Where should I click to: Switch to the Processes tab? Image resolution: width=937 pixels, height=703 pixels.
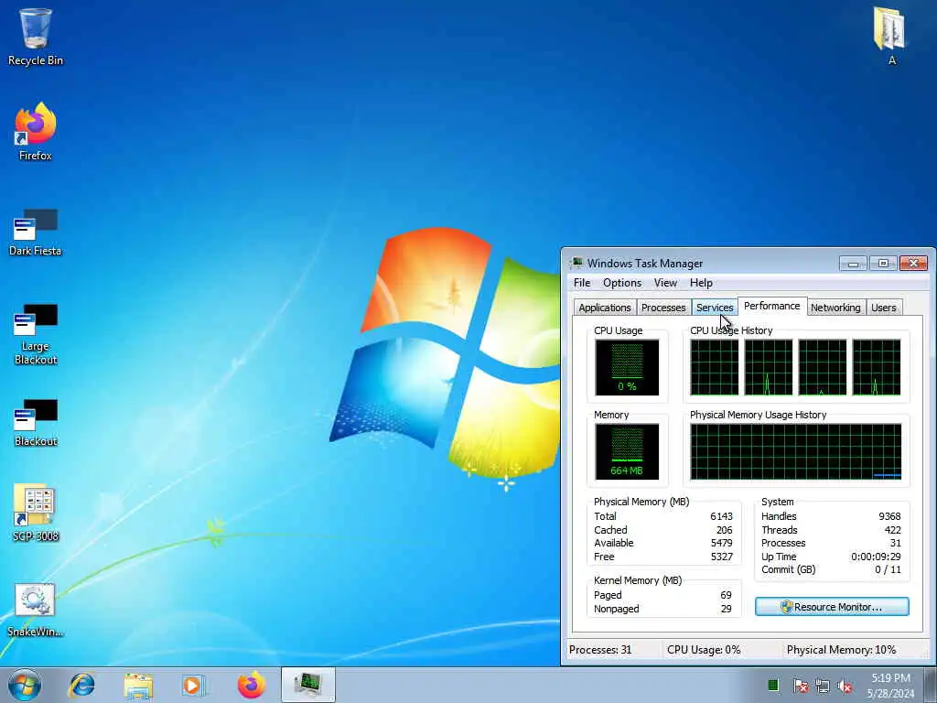pyautogui.click(x=663, y=308)
